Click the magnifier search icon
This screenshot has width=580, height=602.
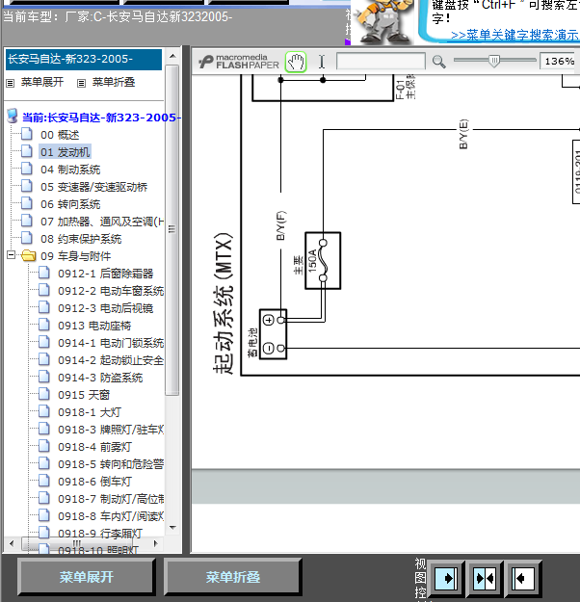click(438, 62)
